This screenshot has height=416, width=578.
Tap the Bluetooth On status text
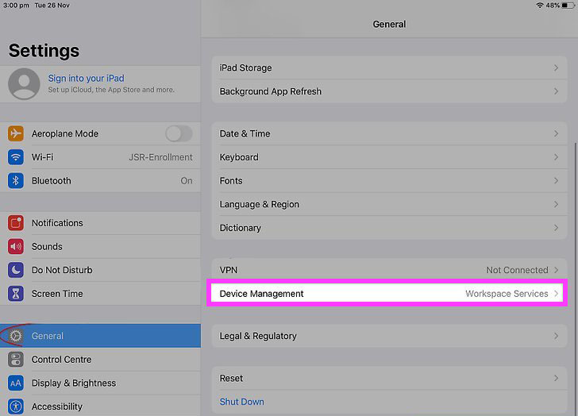(x=187, y=180)
